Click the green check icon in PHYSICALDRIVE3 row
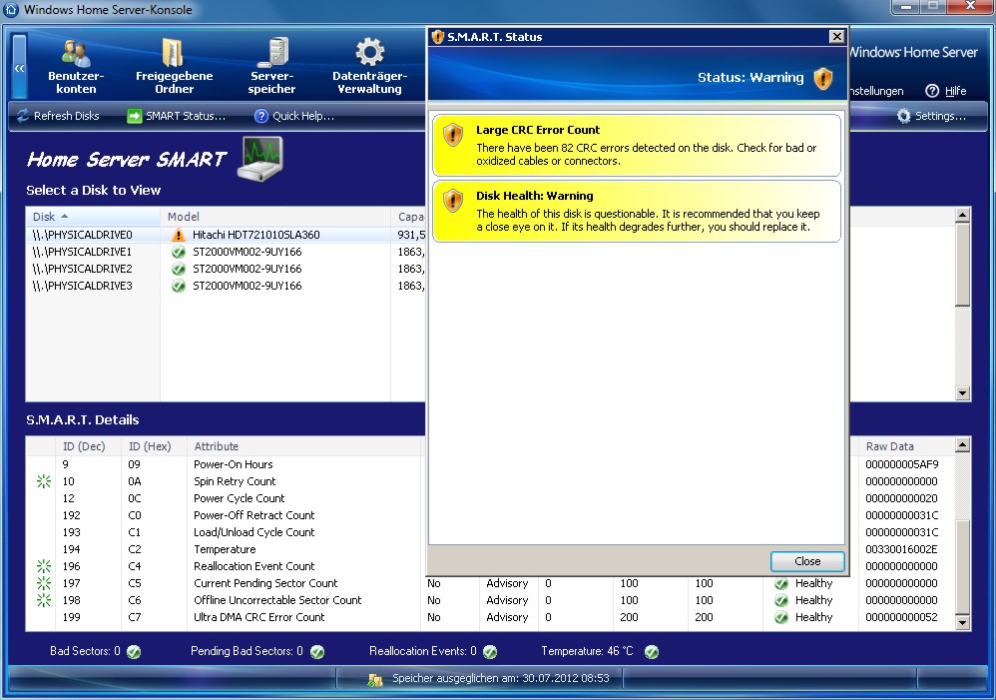Viewport: 996px width, 700px height. (x=179, y=287)
